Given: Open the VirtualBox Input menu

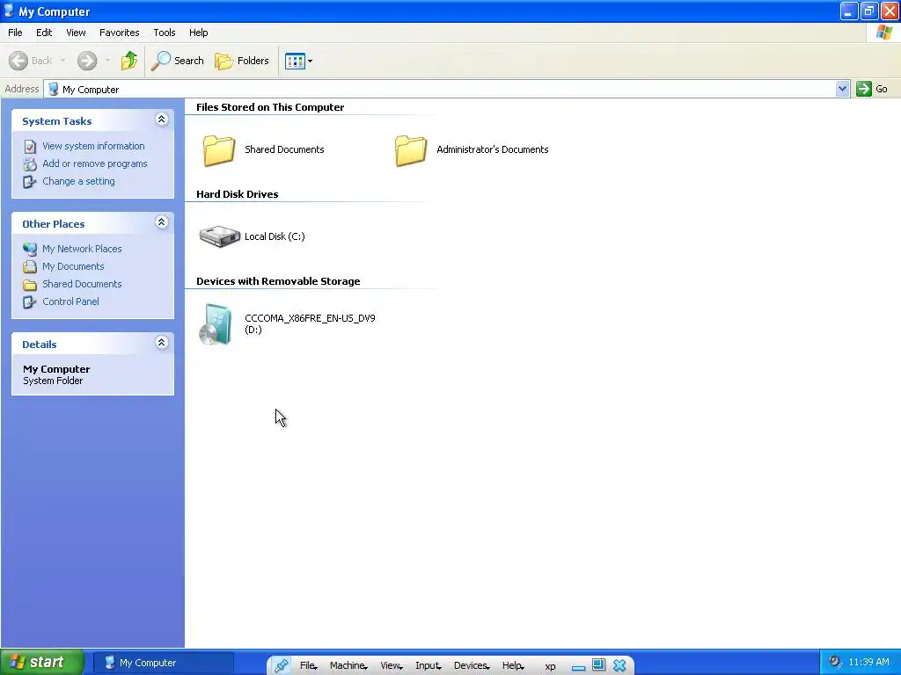Looking at the screenshot, I should click(x=429, y=666).
